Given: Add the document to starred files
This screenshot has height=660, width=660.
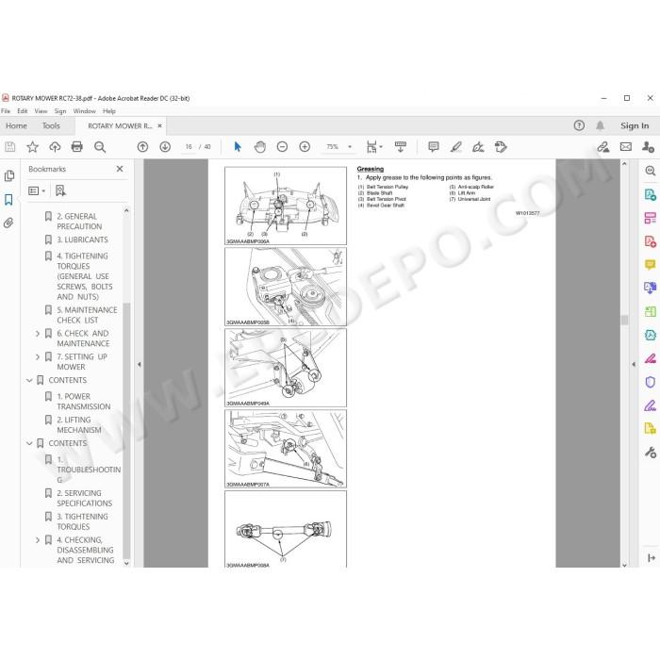Looking at the screenshot, I should [x=32, y=147].
